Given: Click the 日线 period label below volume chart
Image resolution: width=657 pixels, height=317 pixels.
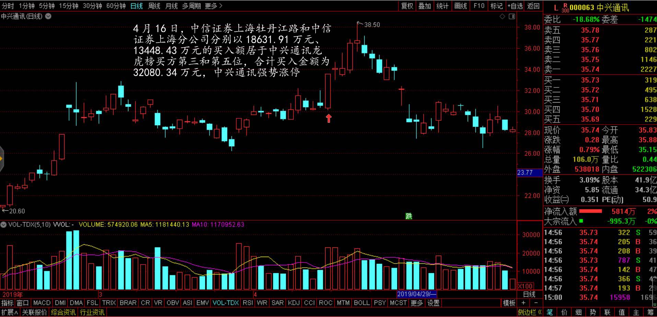Looking at the screenshot, I should [529, 294].
